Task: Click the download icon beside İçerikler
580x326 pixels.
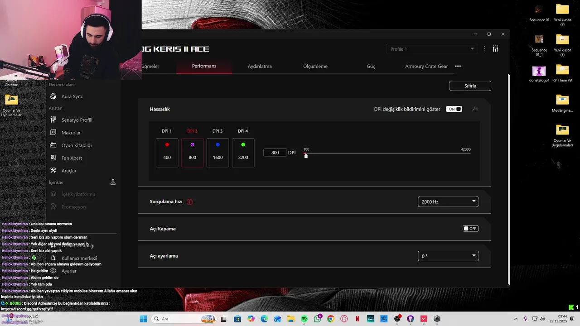Action: pos(113,182)
